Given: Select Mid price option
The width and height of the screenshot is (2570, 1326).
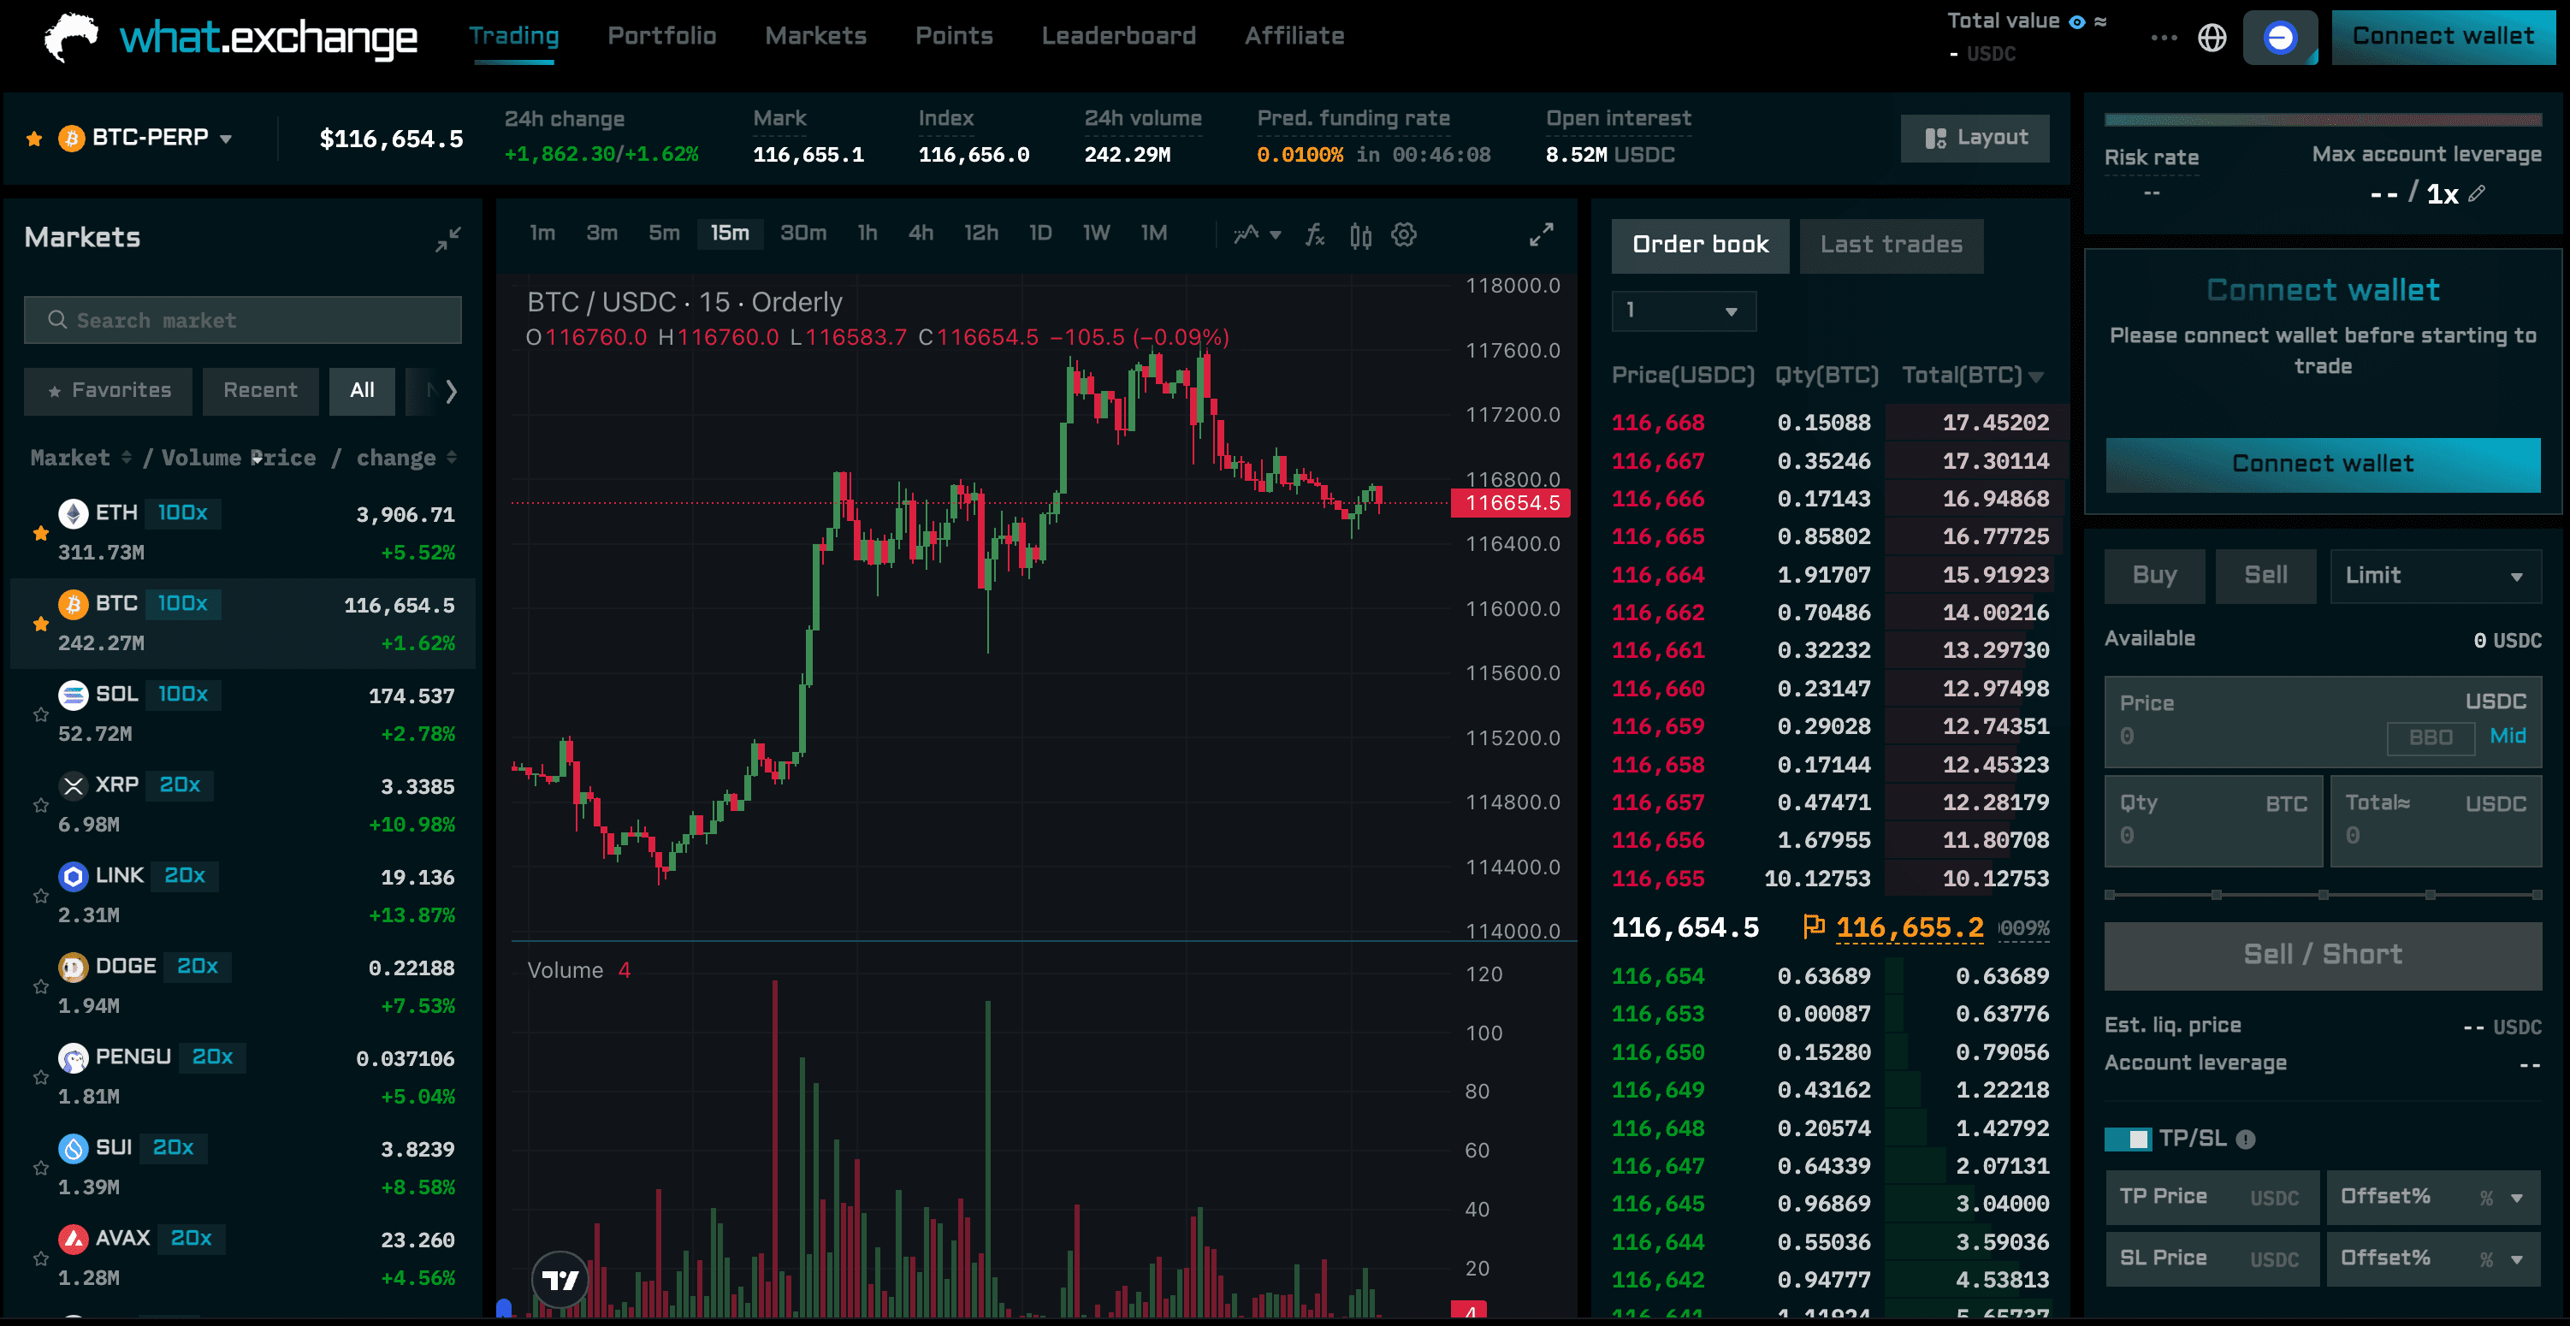Looking at the screenshot, I should pyautogui.click(x=2508, y=737).
